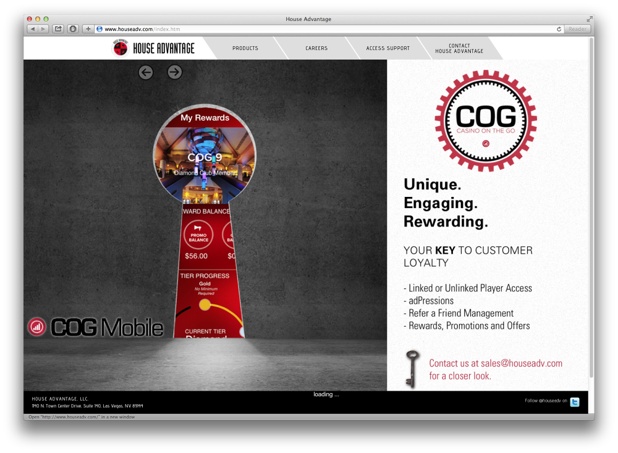Click the URL address bar field
The height and width of the screenshot is (453, 618).
(328, 29)
